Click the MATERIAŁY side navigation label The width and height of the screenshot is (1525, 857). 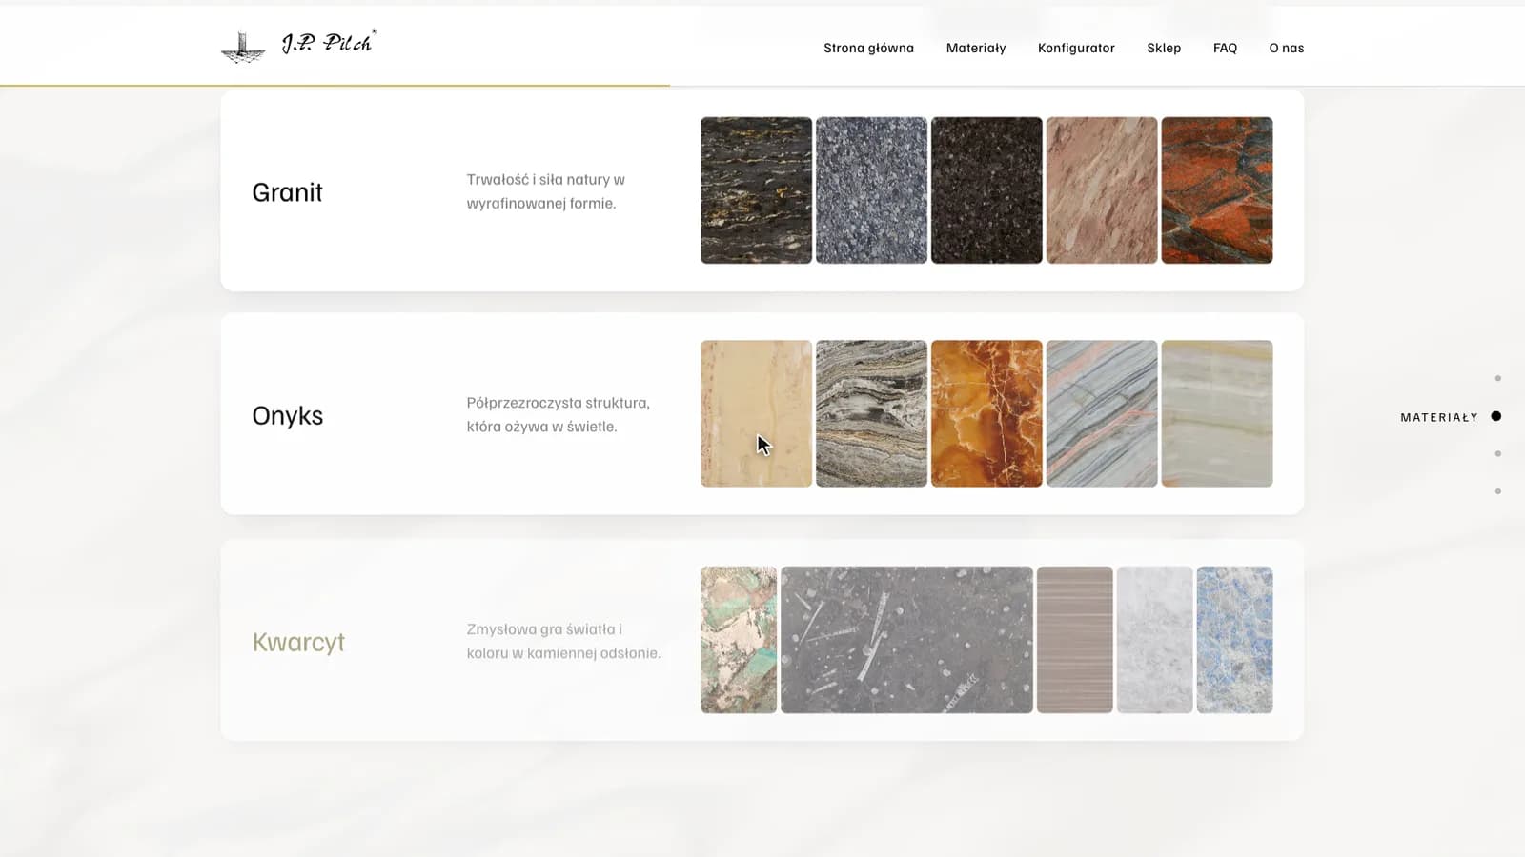(1439, 417)
